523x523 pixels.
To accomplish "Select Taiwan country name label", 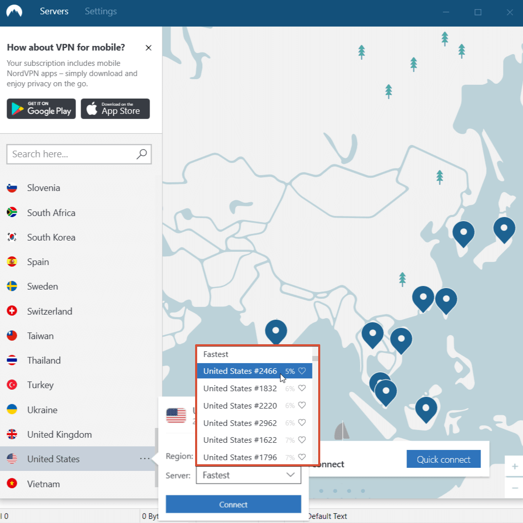I will point(40,336).
